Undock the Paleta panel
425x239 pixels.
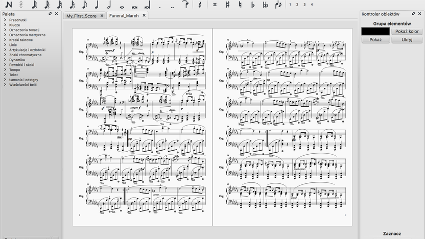pos(50,14)
